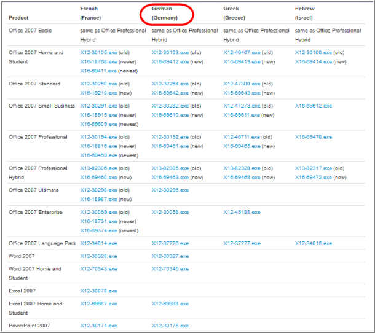Image resolution: width=375 pixels, height=333 pixels.
Task: Download German Home and Student old X12-30103.exe
Action: (x=170, y=53)
